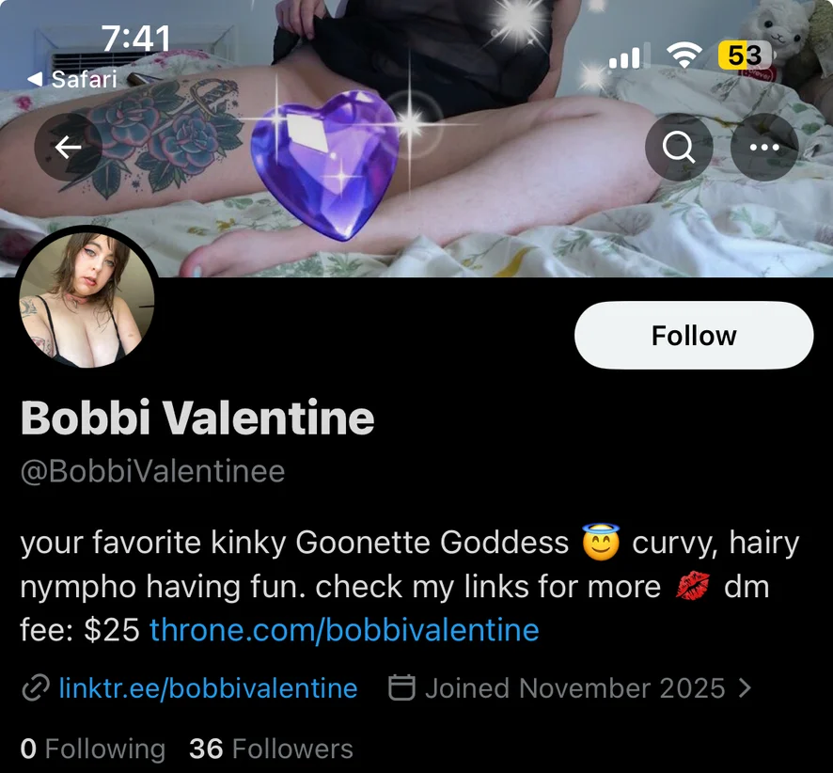The image size is (833, 773).
Task: Open the linktr.ee/bobbivalentine link
Action: pos(208,688)
